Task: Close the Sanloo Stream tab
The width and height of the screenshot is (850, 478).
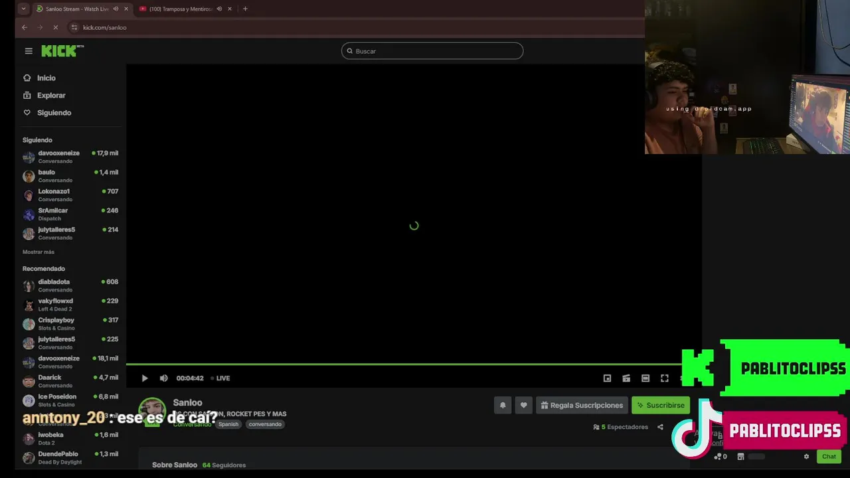Action: pos(126,9)
